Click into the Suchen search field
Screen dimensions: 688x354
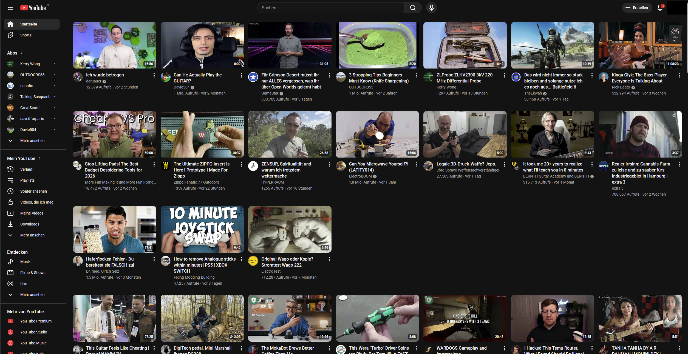coord(330,8)
